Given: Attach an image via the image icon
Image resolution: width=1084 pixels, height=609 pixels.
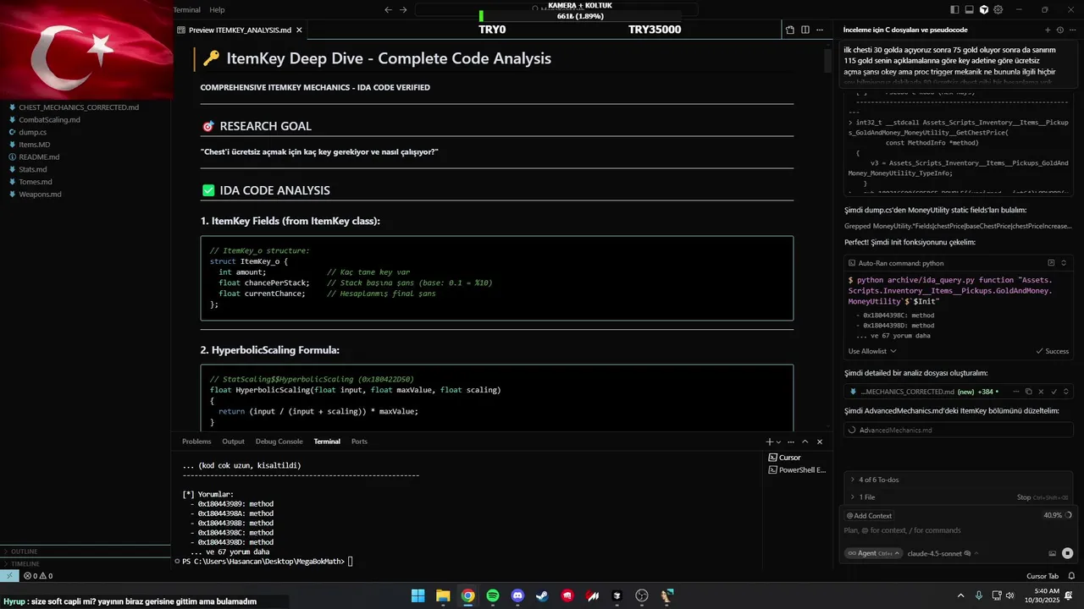Looking at the screenshot, I should tap(1053, 553).
